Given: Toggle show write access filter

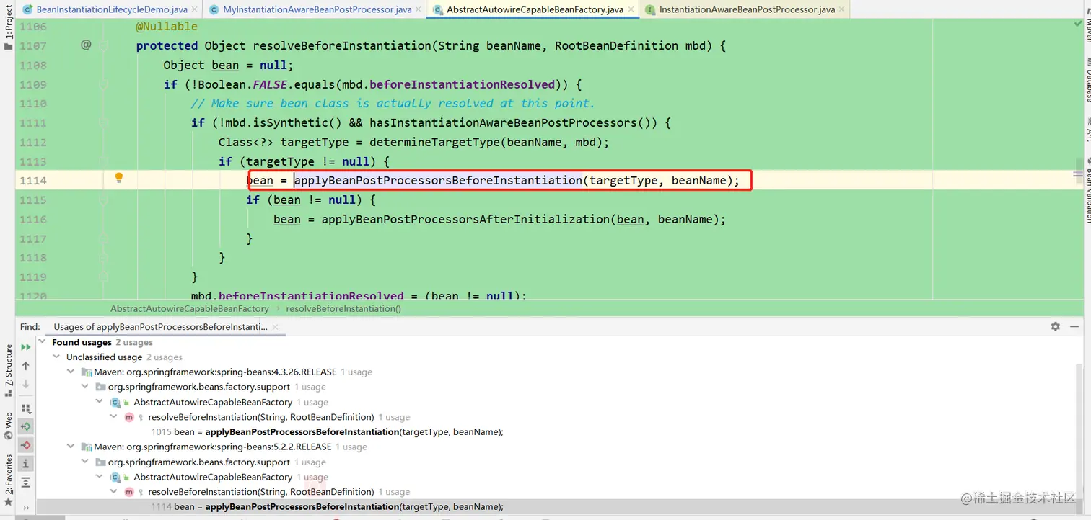Looking at the screenshot, I should pyautogui.click(x=26, y=445).
